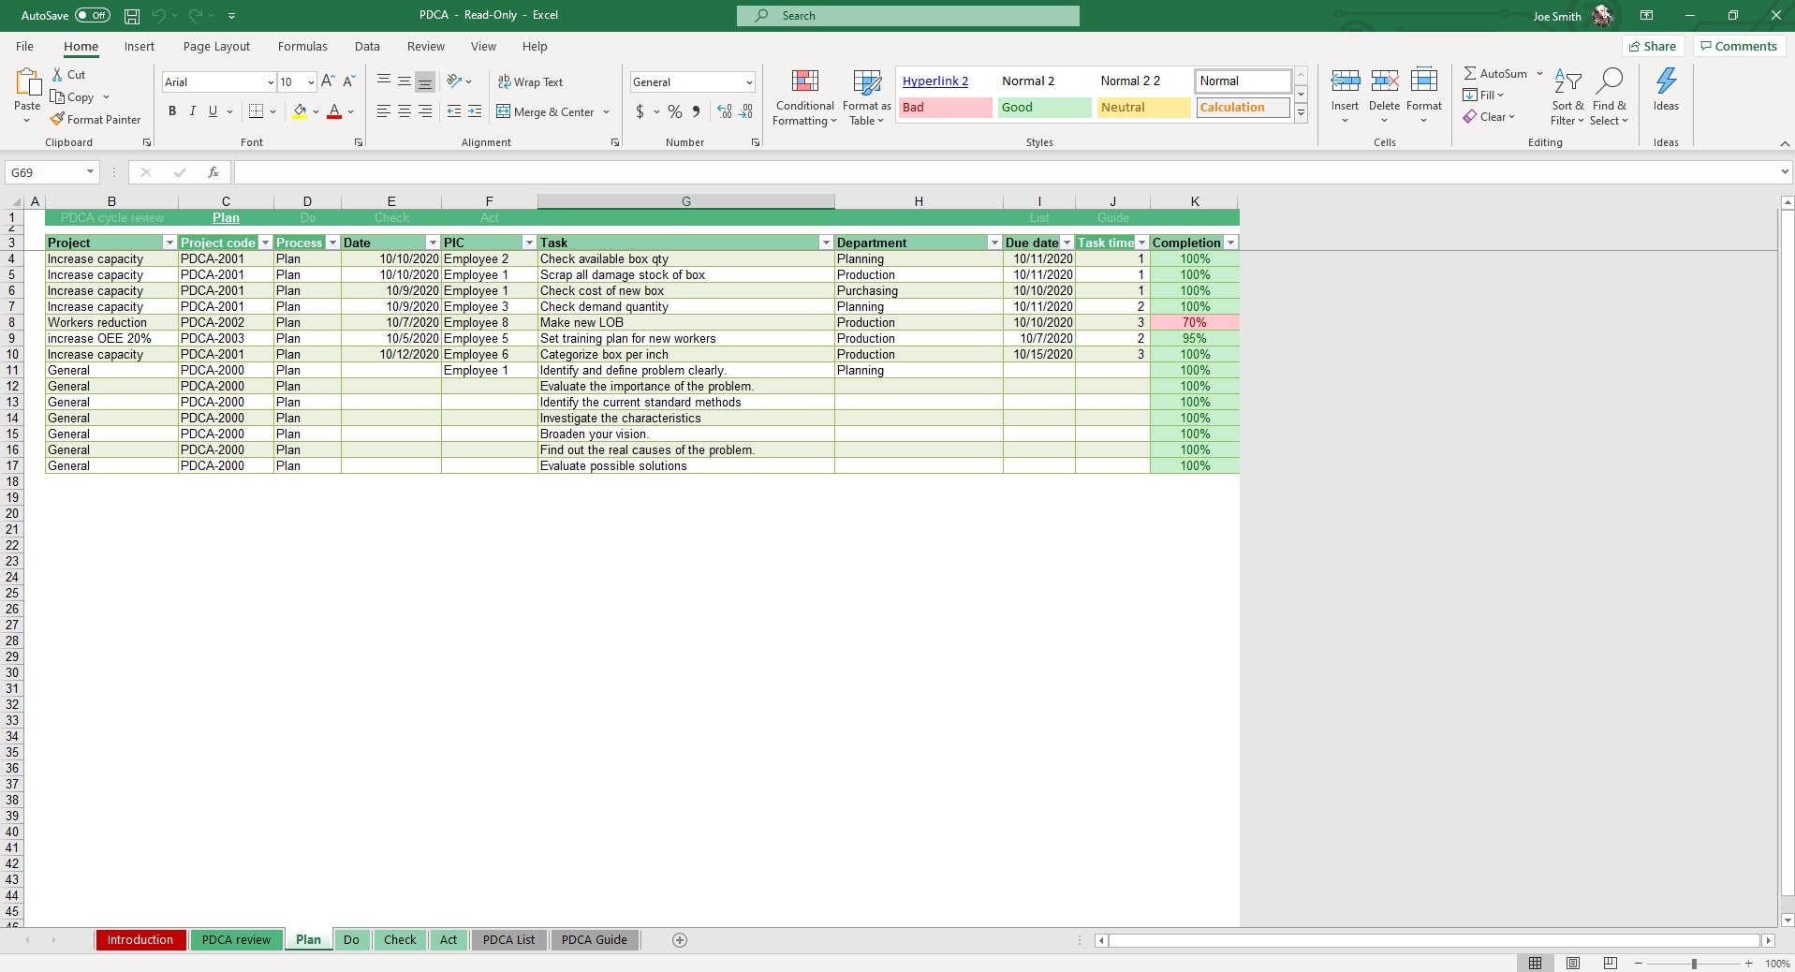
Task: Activate the Format Painter brush
Action: tap(96, 120)
